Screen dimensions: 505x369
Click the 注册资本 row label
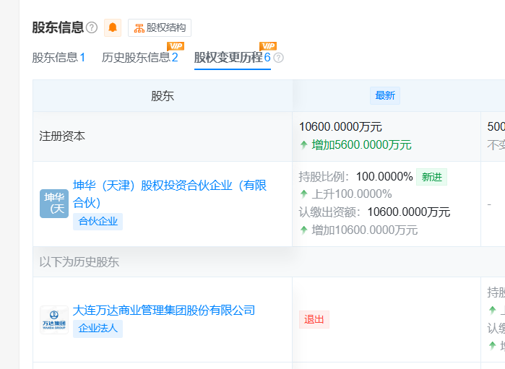point(62,136)
